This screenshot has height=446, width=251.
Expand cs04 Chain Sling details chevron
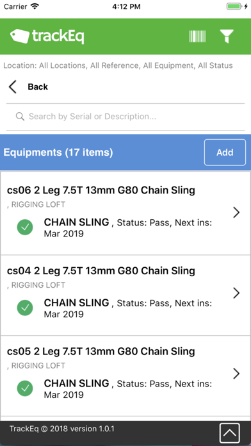tap(236, 293)
